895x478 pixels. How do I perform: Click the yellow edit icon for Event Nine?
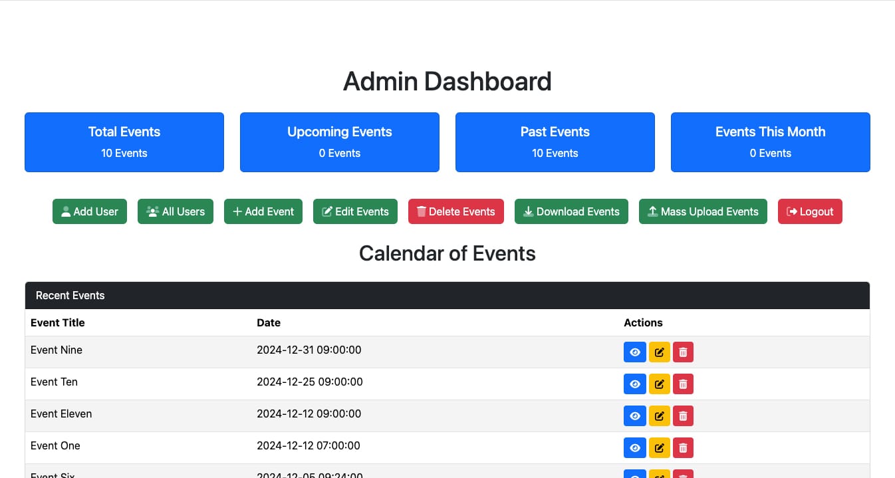(659, 352)
